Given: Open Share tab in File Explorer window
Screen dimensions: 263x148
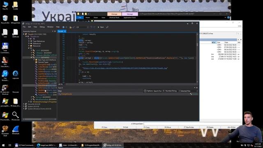Looking at the screenshot, I should (x=96, y=17).
